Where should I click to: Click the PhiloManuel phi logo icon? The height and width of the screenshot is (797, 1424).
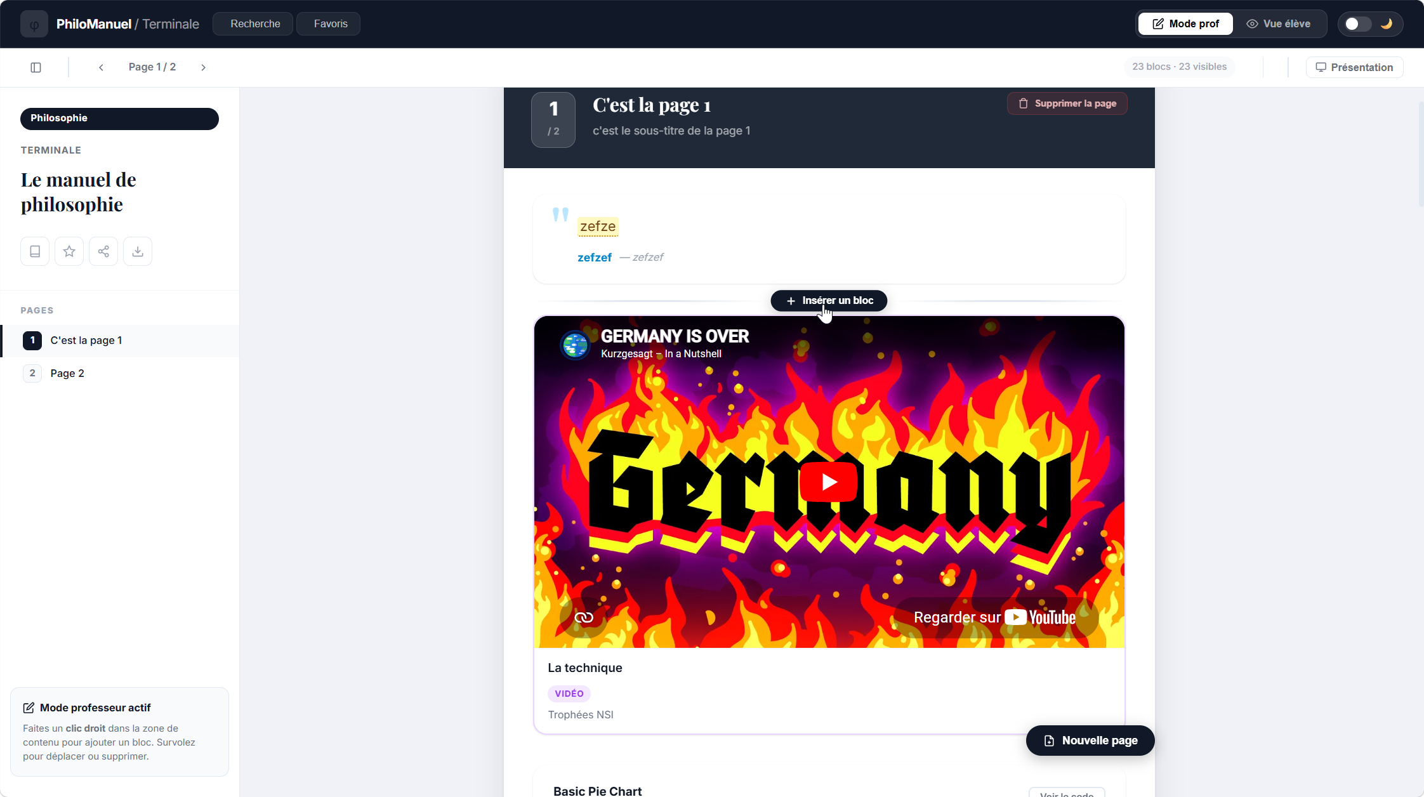tap(34, 24)
